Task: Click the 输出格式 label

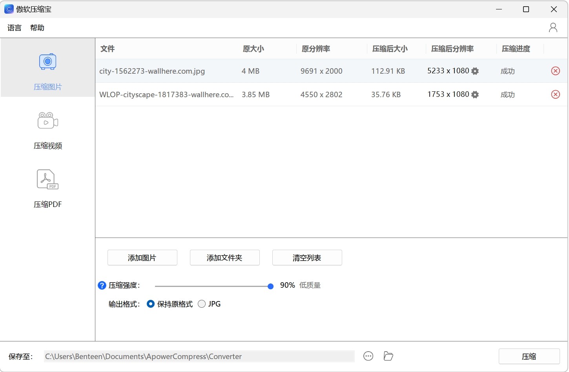Action: (x=124, y=304)
